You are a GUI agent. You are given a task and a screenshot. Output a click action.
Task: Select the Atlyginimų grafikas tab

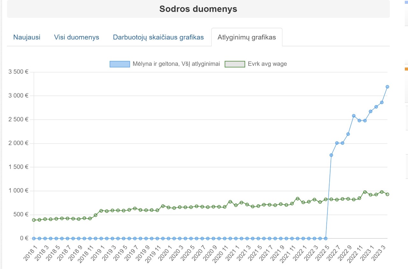pos(247,37)
